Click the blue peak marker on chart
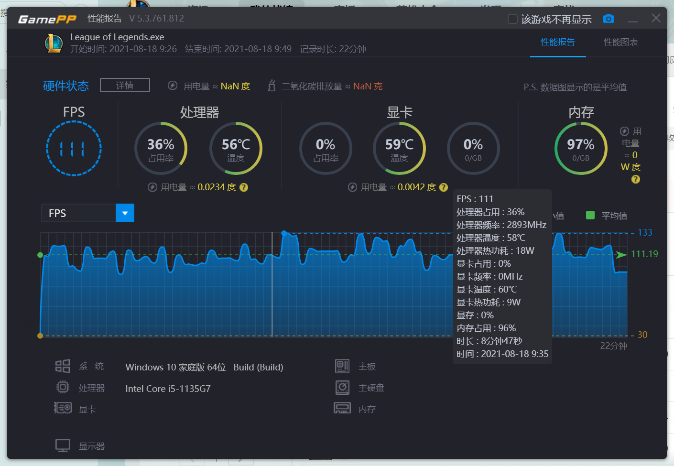This screenshot has width=674, height=466. [284, 233]
